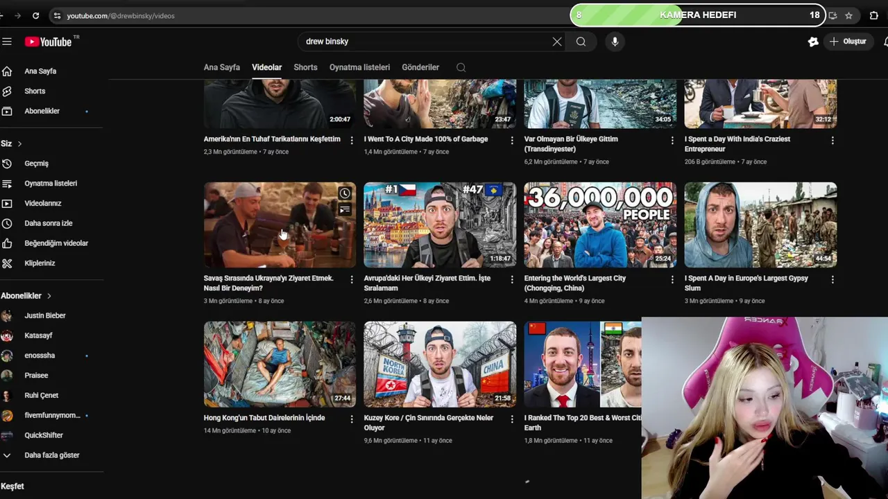Screen dimensions: 888x499
Task: Open options for Europe's Largest Gypsy Slum video
Action: (x=832, y=280)
